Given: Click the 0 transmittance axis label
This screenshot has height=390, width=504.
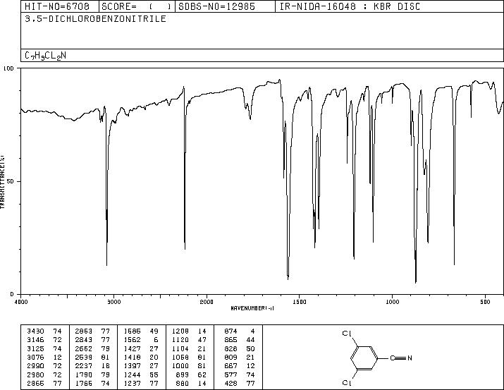Looking at the screenshot, I should tap(12, 294).
